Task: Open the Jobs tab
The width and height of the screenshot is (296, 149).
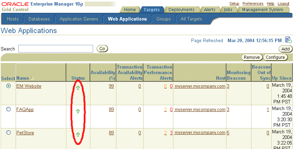Action: pos(228,10)
